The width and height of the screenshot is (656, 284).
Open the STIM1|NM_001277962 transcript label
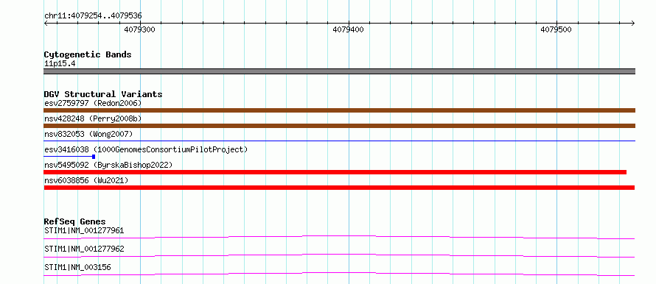[84, 249]
